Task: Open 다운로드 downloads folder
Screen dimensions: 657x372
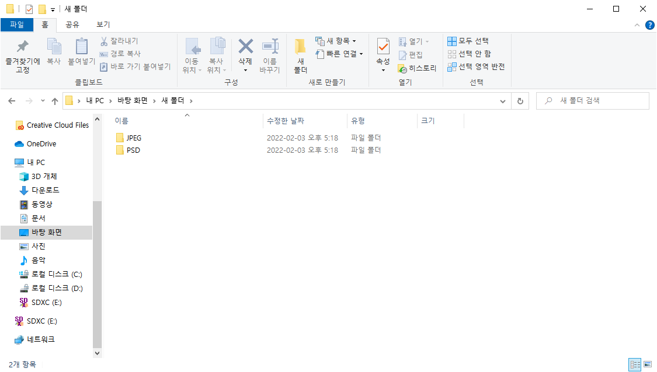Action: (x=39, y=191)
